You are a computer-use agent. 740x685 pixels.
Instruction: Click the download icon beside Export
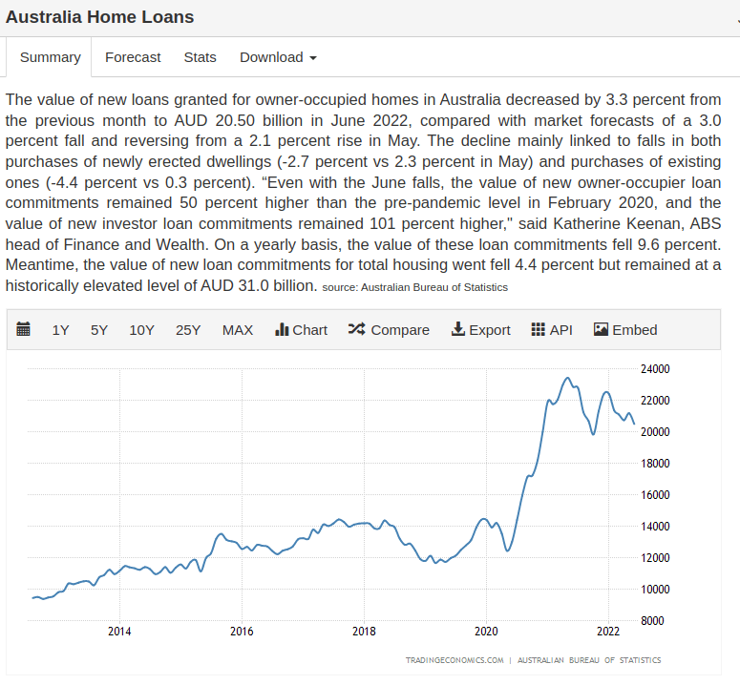coord(457,329)
